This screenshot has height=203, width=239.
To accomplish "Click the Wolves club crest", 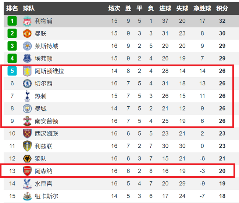I will (x=27, y=159).
